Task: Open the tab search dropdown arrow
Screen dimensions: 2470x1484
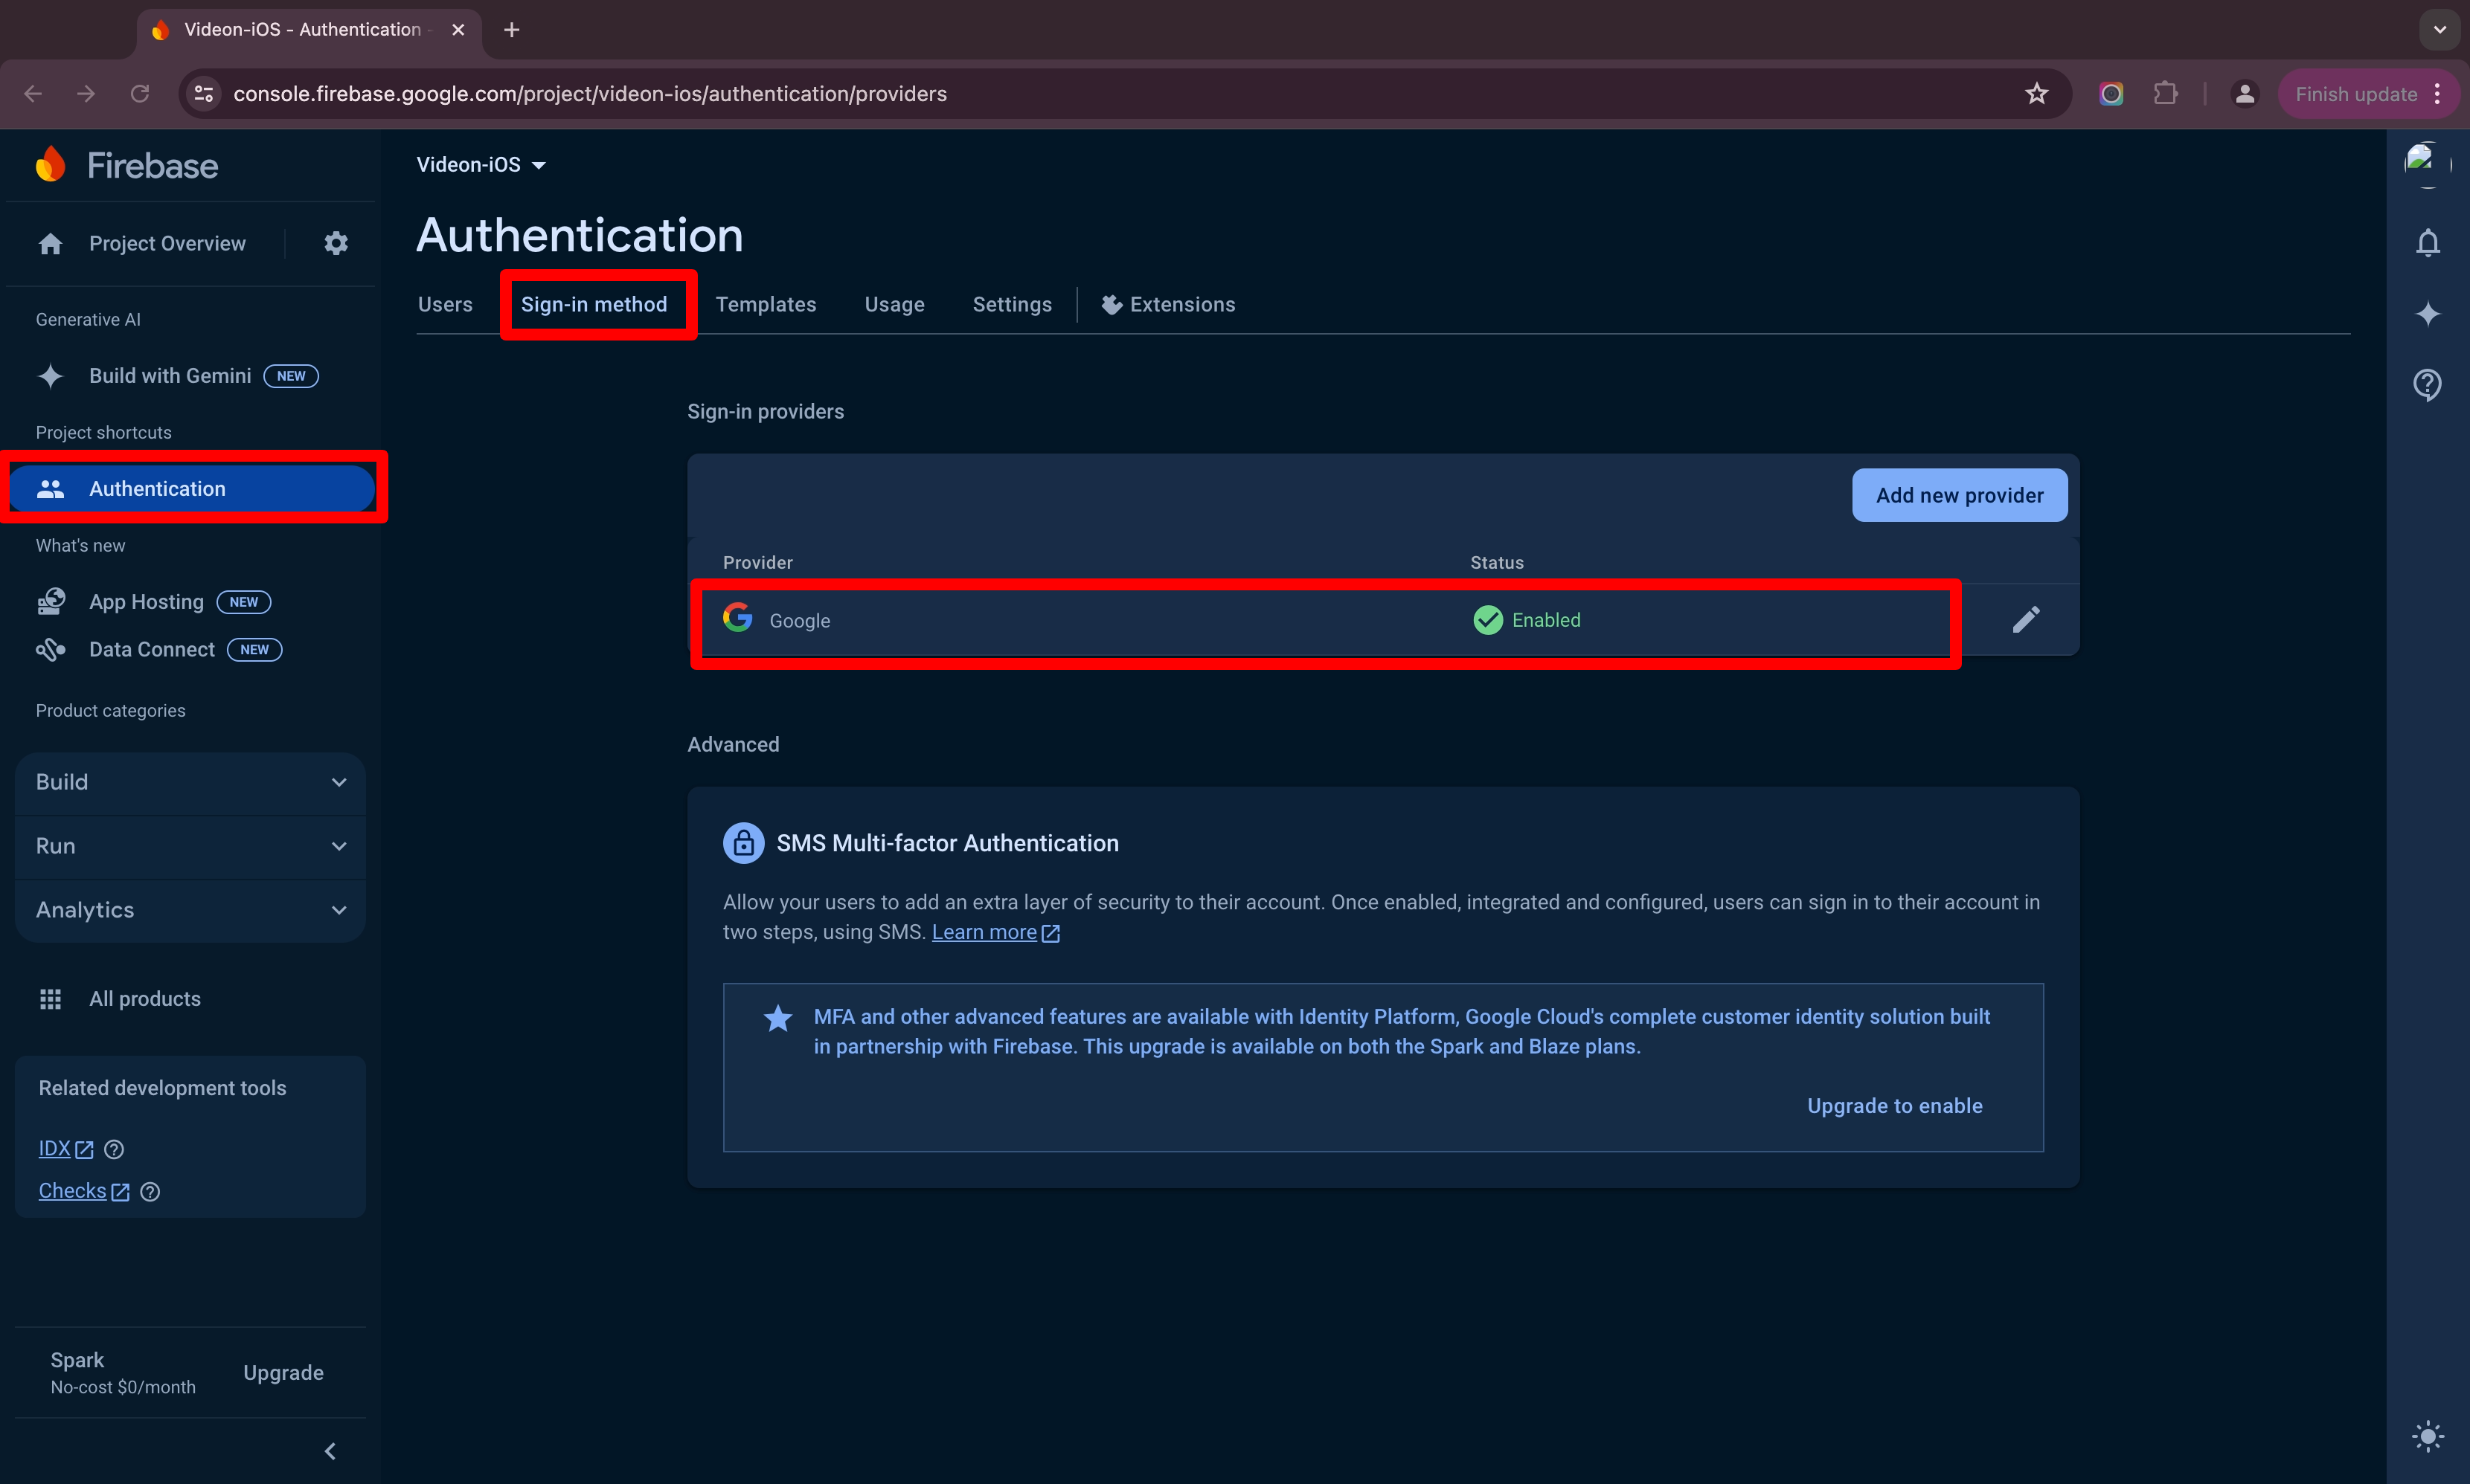Action: click(x=2439, y=30)
